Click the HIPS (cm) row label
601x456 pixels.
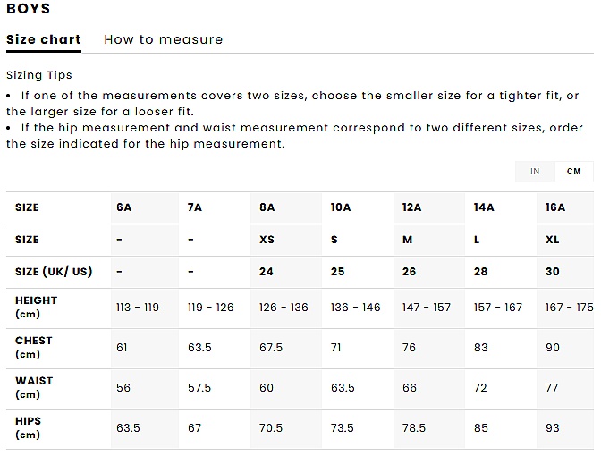tap(29, 427)
